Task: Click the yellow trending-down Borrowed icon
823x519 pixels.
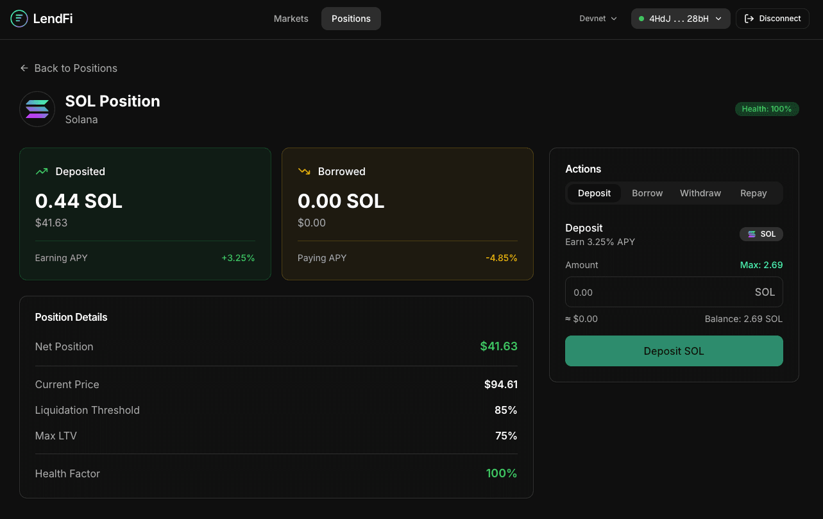Action: 304,171
